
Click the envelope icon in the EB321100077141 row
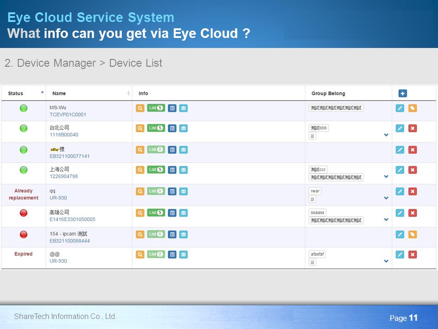pyautogui.click(x=183, y=150)
